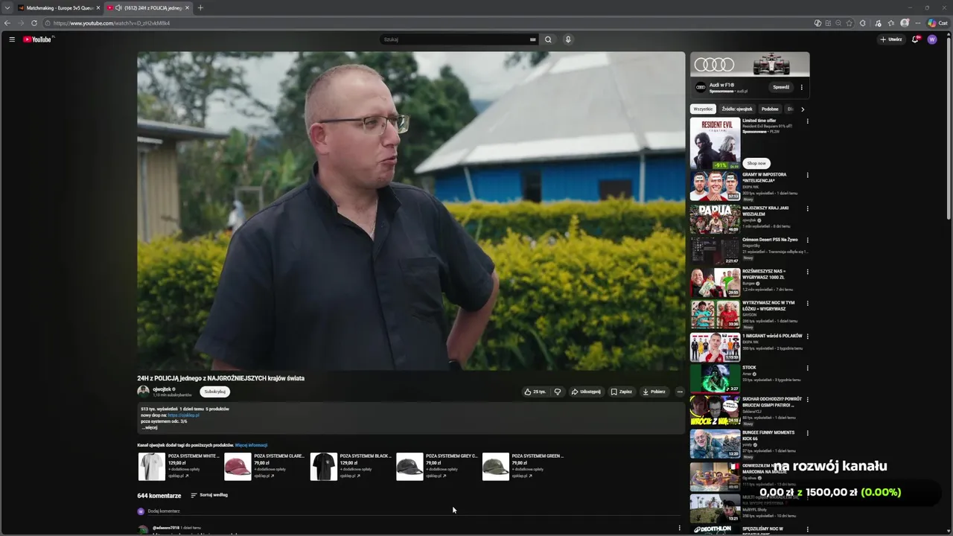
Task: Reload the page with refresh icon
Action: pos(34,23)
